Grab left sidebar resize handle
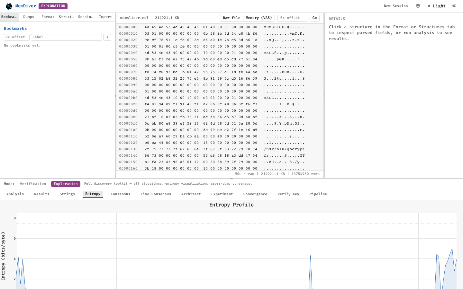 pos(116,95)
